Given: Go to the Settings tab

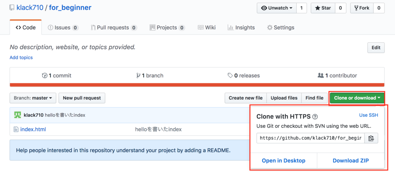Looking at the screenshot, I should (281, 28).
